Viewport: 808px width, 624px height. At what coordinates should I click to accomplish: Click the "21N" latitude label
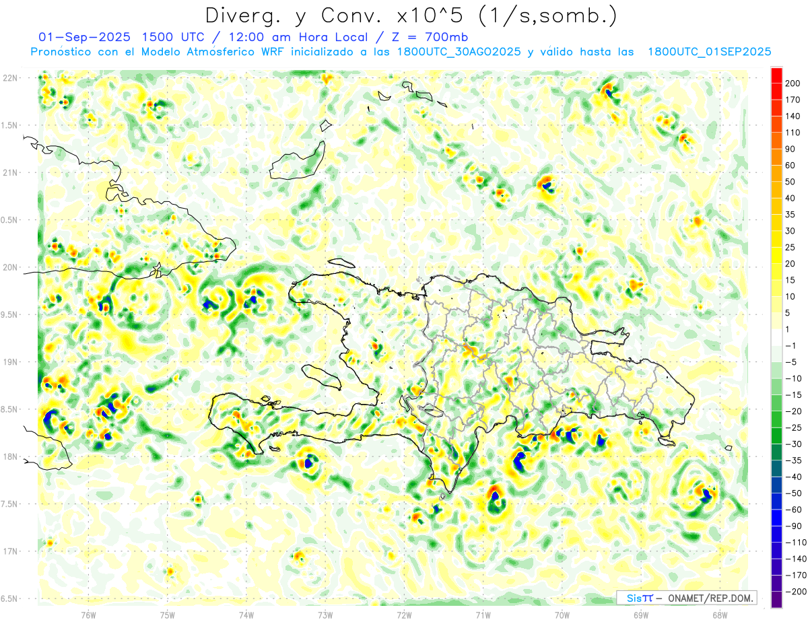(x=10, y=172)
